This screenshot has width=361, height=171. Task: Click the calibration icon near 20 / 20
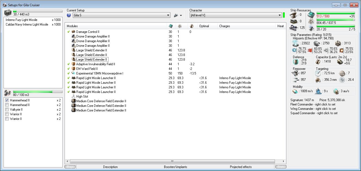(311, 27)
